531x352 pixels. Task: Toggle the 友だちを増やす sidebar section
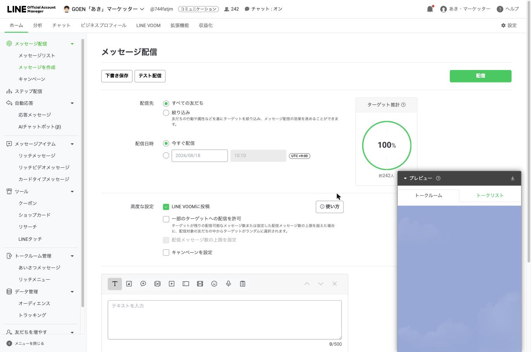tap(72, 332)
